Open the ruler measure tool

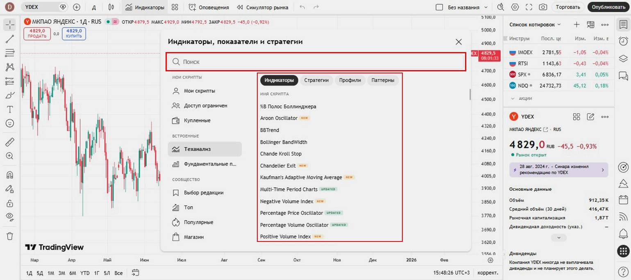point(10,142)
